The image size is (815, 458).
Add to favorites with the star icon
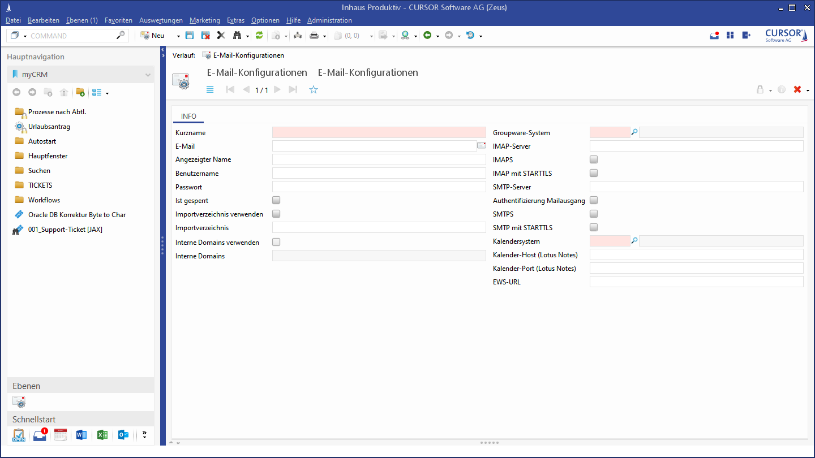[x=314, y=90]
